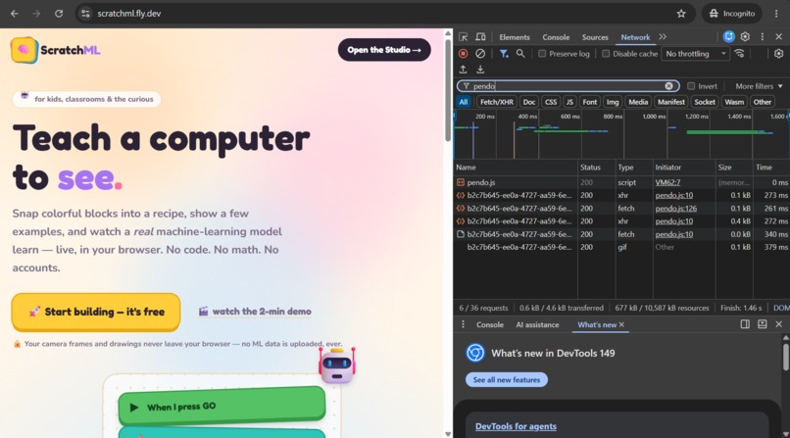The image size is (790, 438).
Task: Open pendo.js:126 initiator link
Action: click(x=675, y=209)
